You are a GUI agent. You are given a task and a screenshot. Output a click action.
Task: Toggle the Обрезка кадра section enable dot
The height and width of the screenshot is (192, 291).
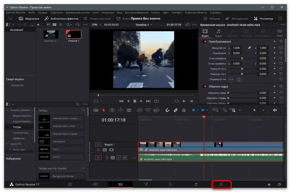205,86
